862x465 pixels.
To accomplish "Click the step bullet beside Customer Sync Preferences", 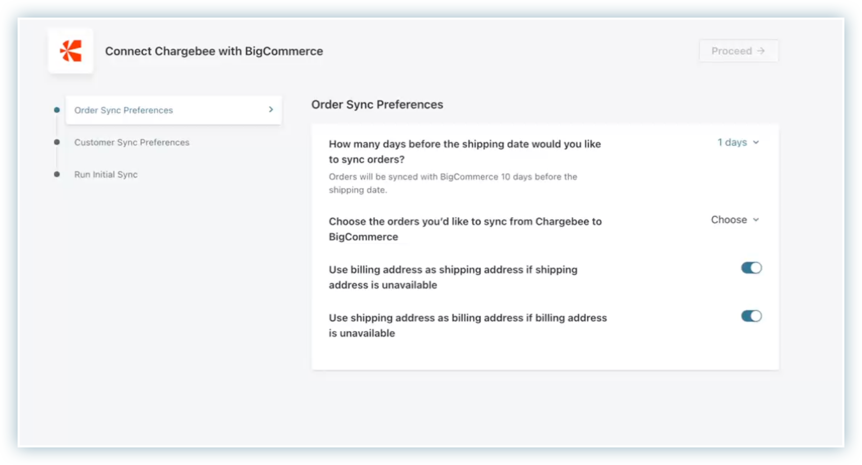I will point(57,142).
